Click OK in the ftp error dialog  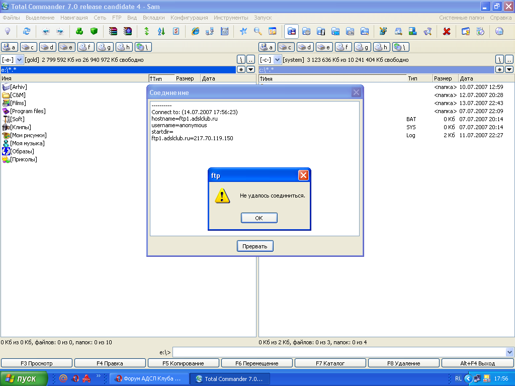coord(259,218)
